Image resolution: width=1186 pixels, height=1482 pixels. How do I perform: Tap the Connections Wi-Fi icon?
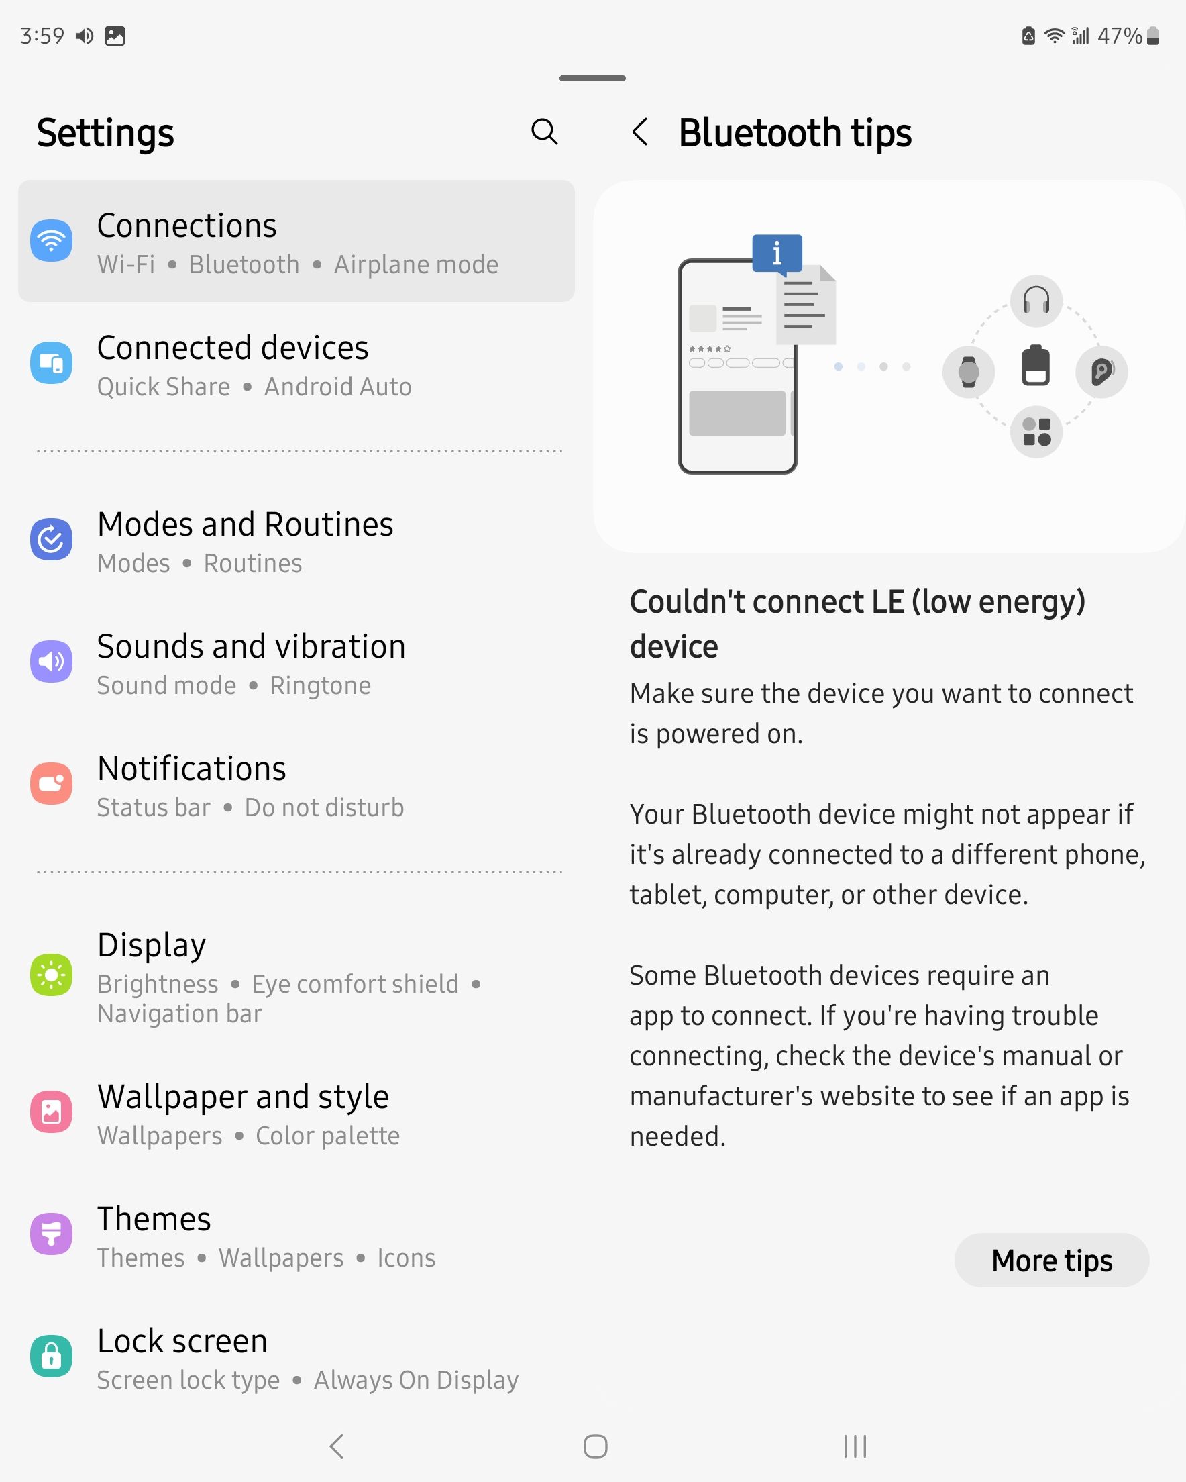pyautogui.click(x=52, y=240)
